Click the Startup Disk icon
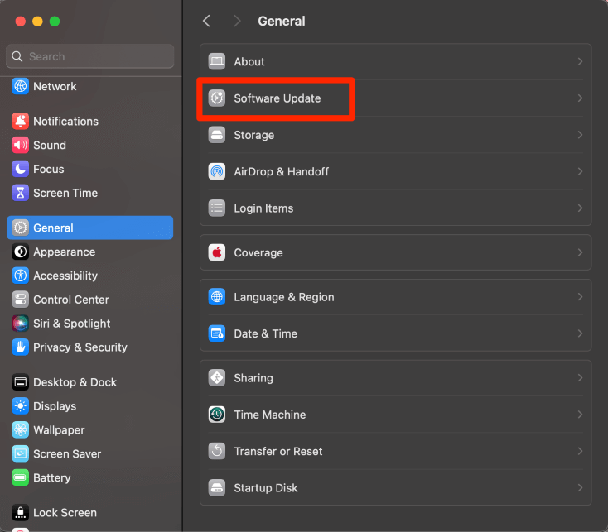The width and height of the screenshot is (608, 532). point(217,488)
